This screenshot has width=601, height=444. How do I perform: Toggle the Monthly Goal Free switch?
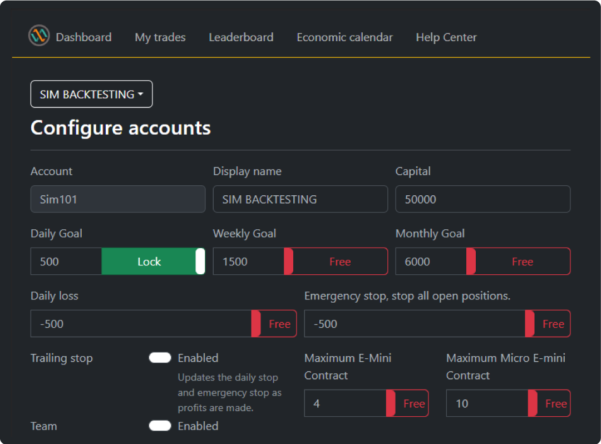[x=518, y=262]
